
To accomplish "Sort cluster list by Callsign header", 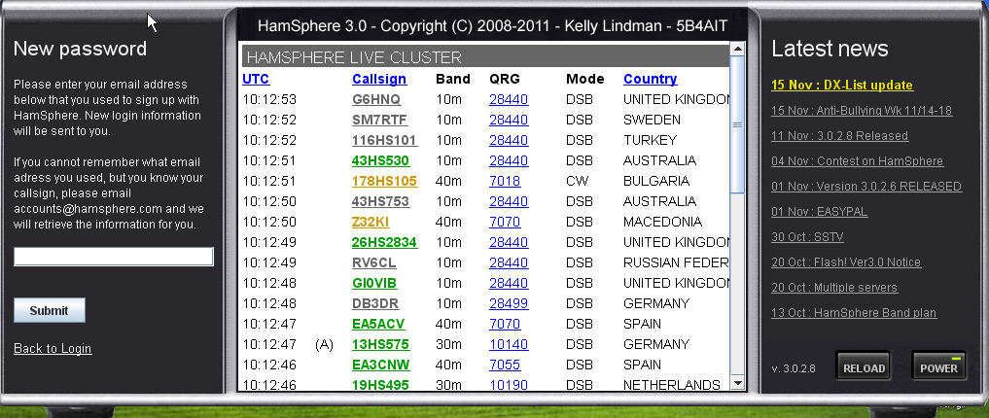I will [378, 79].
